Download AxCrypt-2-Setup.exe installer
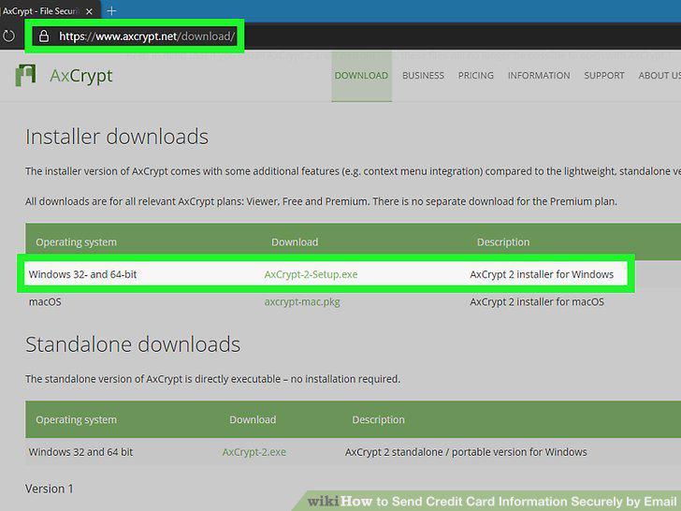Screen dimensions: 681x511 click(311, 274)
